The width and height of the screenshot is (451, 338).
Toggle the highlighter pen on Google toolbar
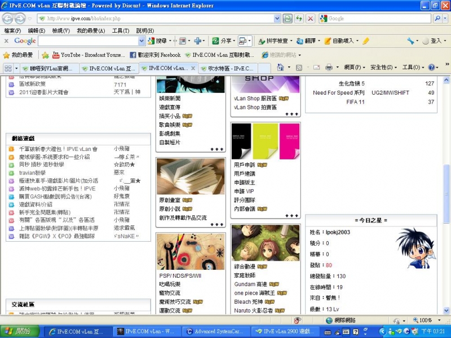tap(367, 41)
